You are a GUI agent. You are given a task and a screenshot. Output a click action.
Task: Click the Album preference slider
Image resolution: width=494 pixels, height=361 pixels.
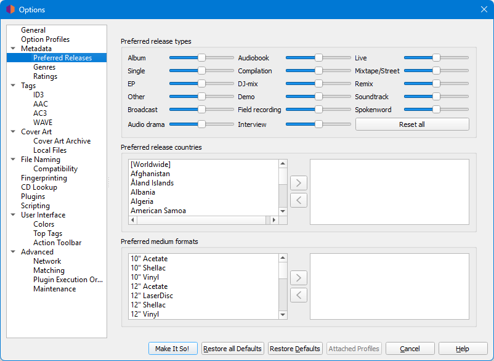point(201,58)
